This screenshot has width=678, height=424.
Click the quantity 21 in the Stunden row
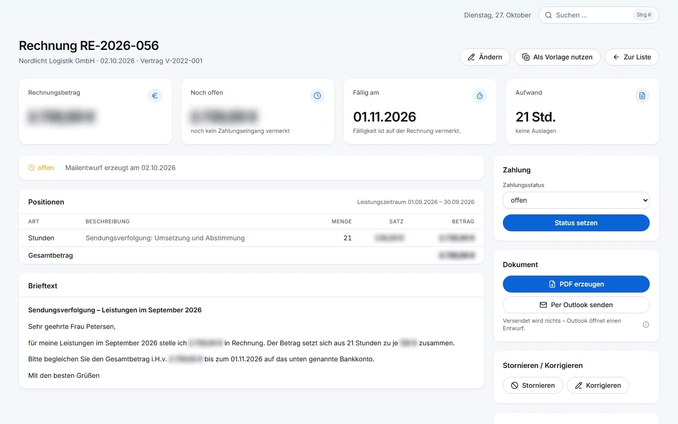347,238
